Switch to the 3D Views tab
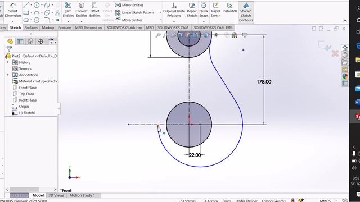360x202 pixels. pyautogui.click(x=56, y=195)
